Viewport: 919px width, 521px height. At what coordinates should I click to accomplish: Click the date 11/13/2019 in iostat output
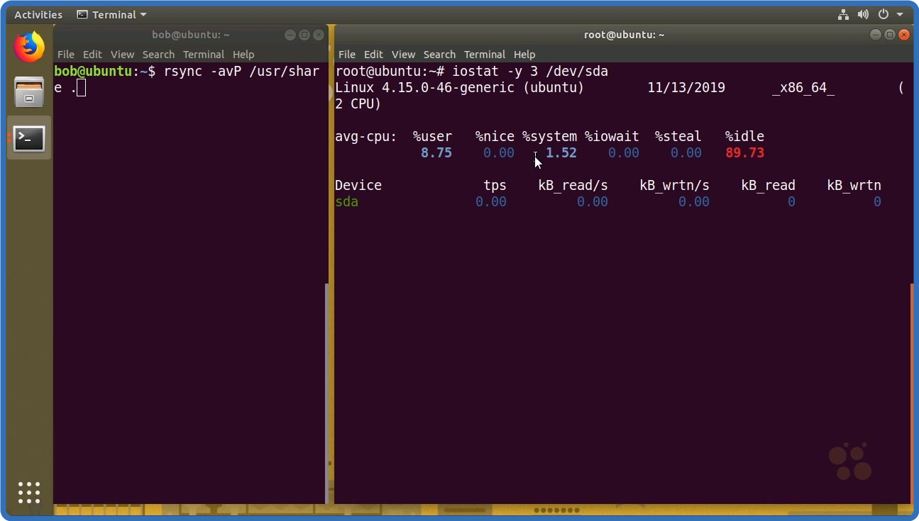[686, 88]
